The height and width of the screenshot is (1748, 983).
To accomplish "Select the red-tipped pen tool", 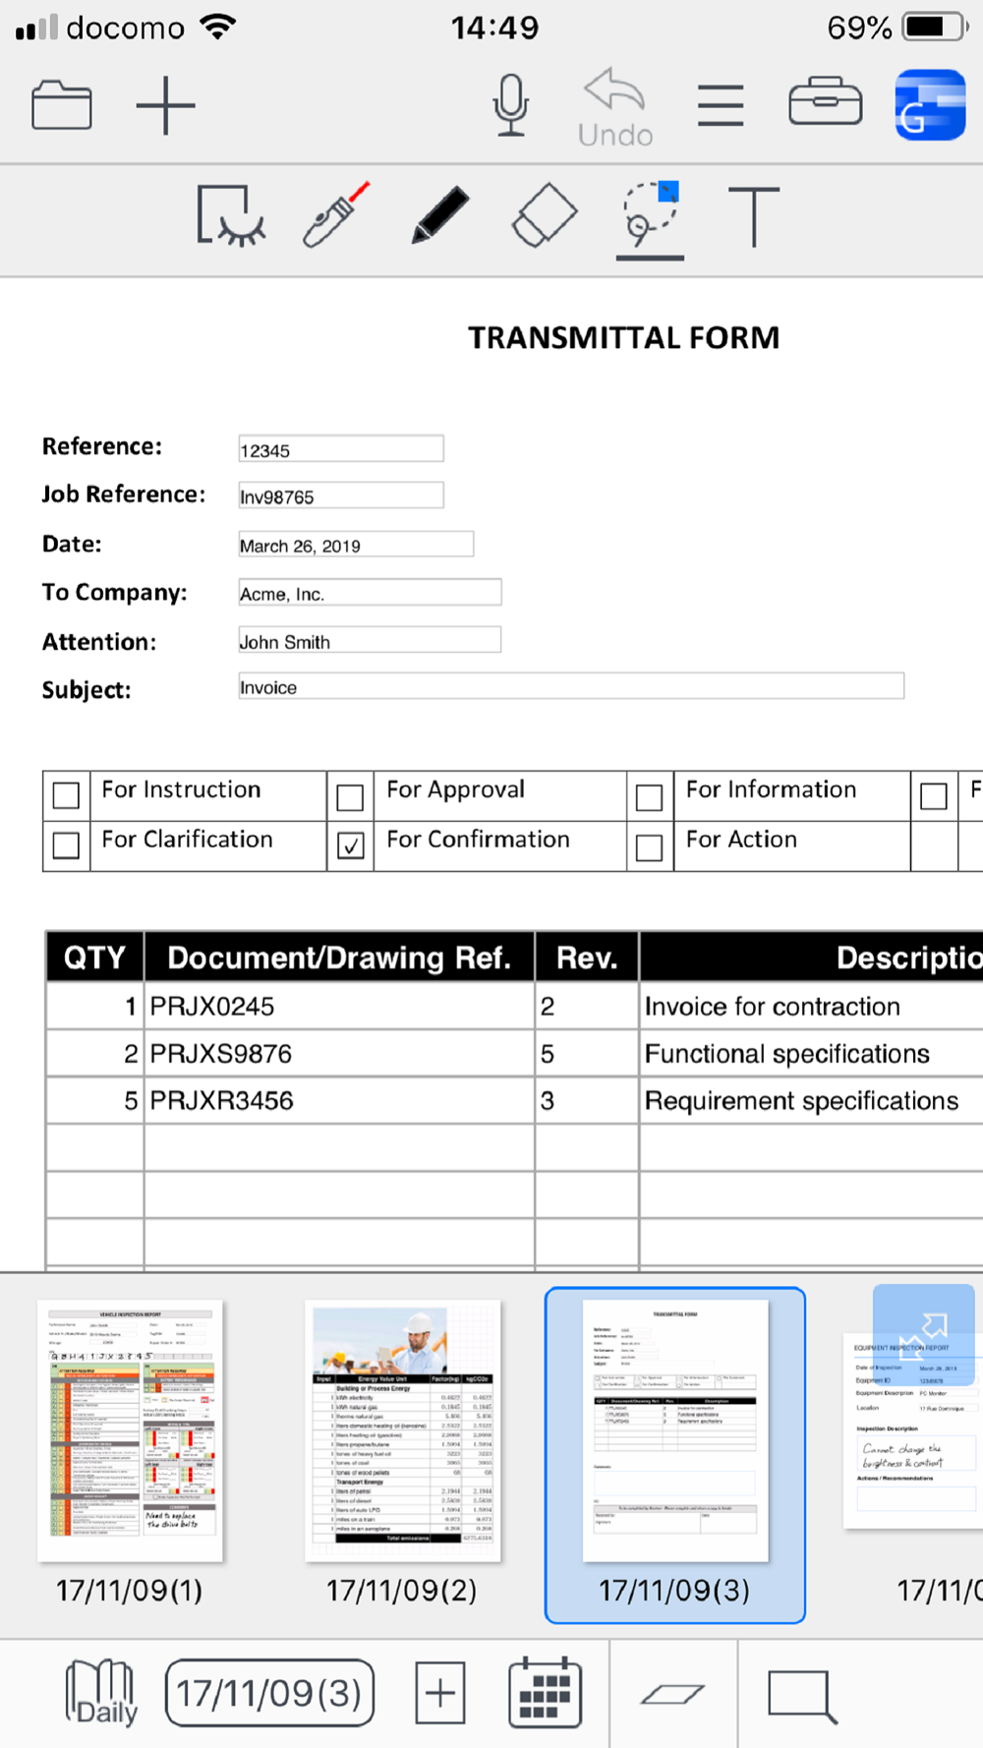I will pyautogui.click(x=336, y=213).
